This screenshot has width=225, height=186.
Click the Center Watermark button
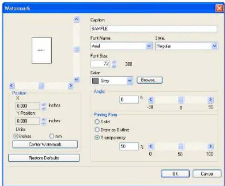(x=45, y=144)
